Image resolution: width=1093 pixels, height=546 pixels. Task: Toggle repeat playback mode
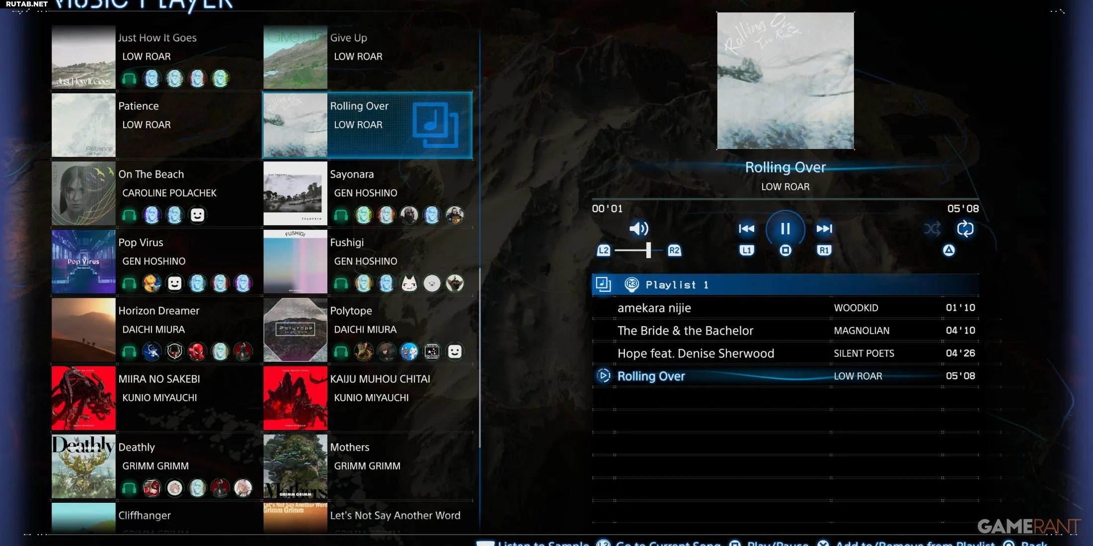pyautogui.click(x=965, y=229)
